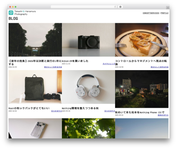Click the date under Nothing Phone (3) post
Image resolution: width=177 pixels, height=149 pixels.
[x=119, y=115]
